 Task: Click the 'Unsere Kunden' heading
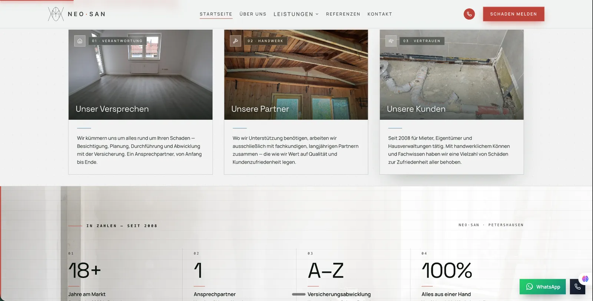pyautogui.click(x=416, y=109)
